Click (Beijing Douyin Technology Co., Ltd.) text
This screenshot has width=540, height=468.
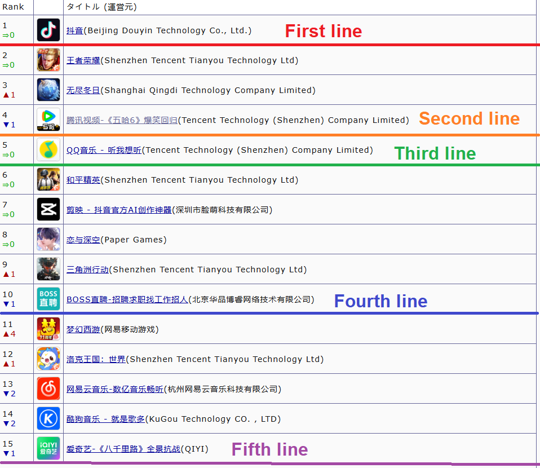168,30
